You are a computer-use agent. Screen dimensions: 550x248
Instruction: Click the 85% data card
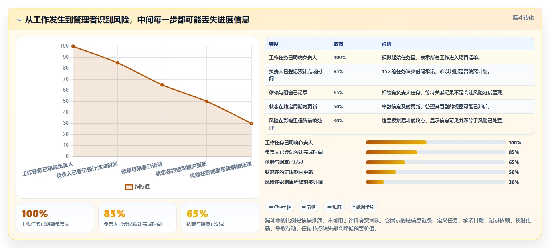(x=137, y=218)
